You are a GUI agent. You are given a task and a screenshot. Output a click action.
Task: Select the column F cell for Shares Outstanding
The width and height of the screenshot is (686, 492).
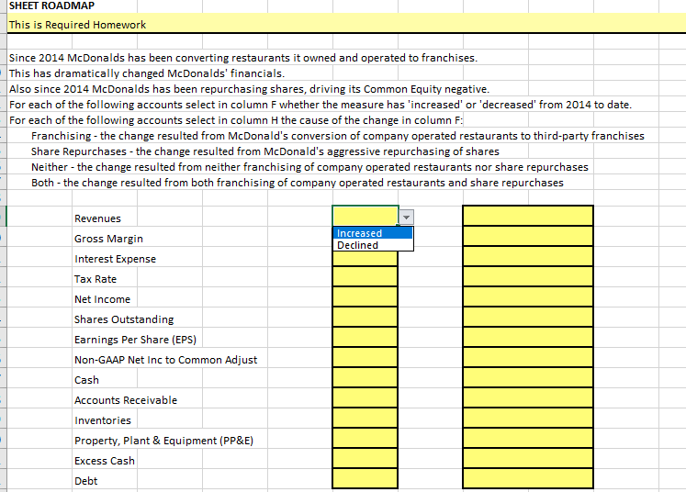pos(365,317)
